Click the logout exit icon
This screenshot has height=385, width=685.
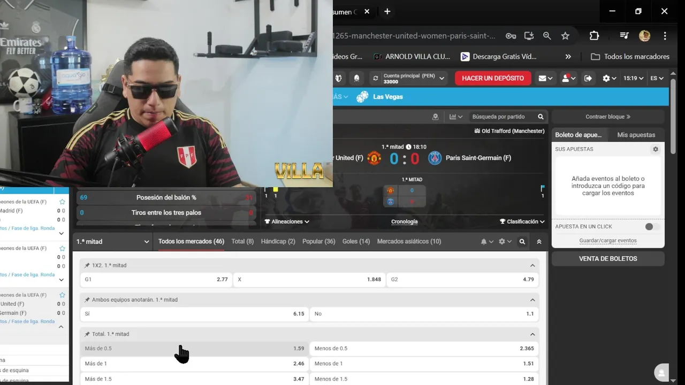pos(588,78)
